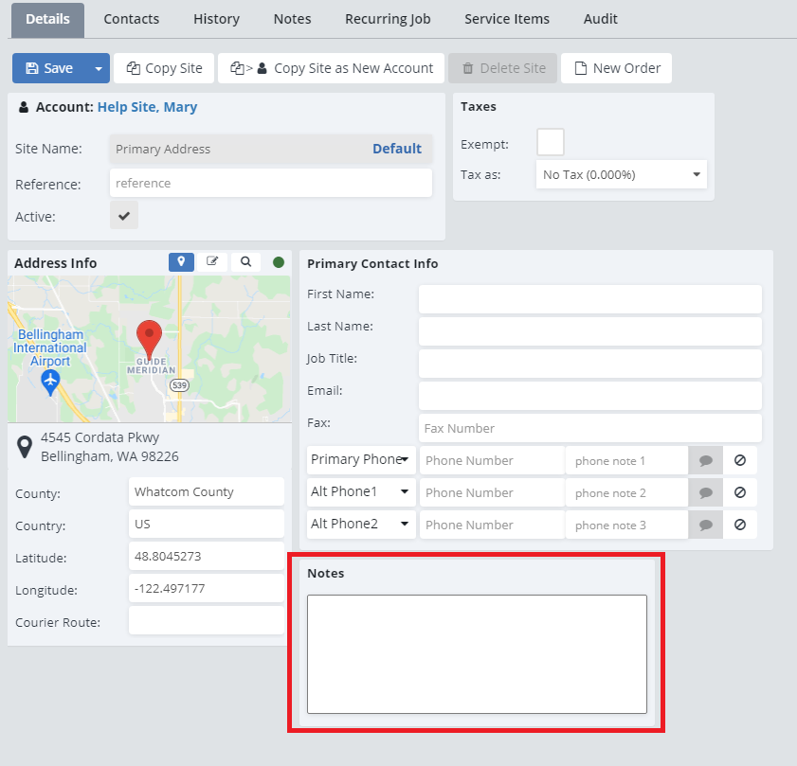
Task: Click the New Order button
Action: point(616,68)
